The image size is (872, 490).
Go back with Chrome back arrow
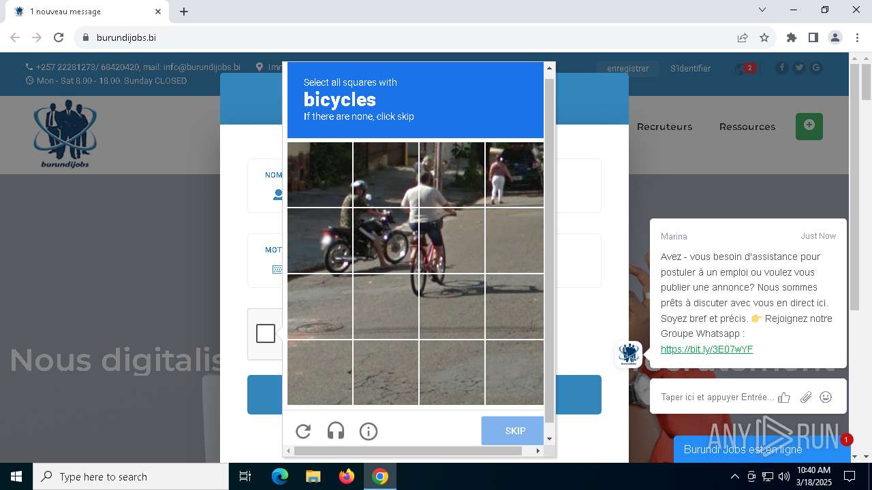[x=15, y=37]
